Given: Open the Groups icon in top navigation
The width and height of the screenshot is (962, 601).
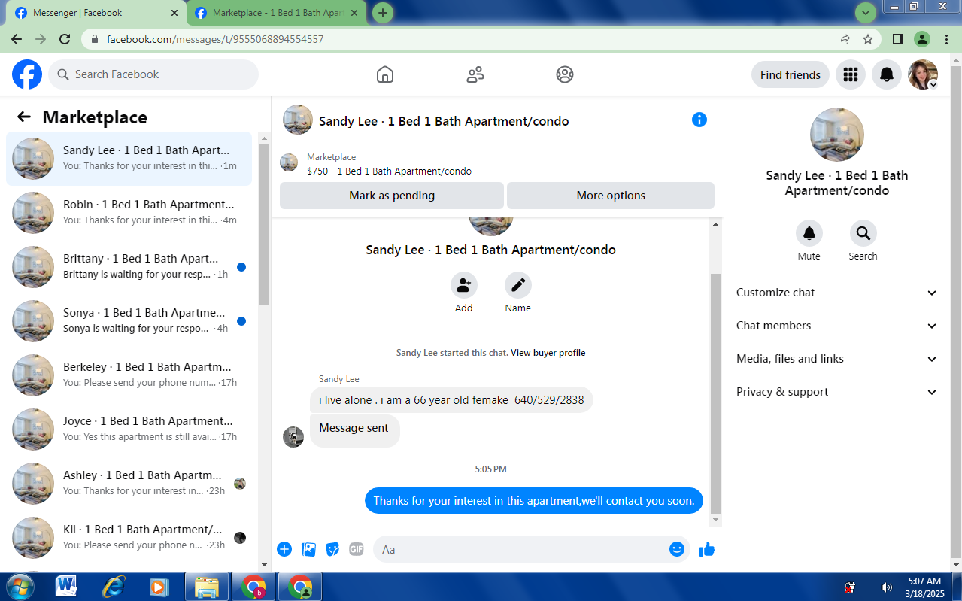Looking at the screenshot, I should coord(565,74).
